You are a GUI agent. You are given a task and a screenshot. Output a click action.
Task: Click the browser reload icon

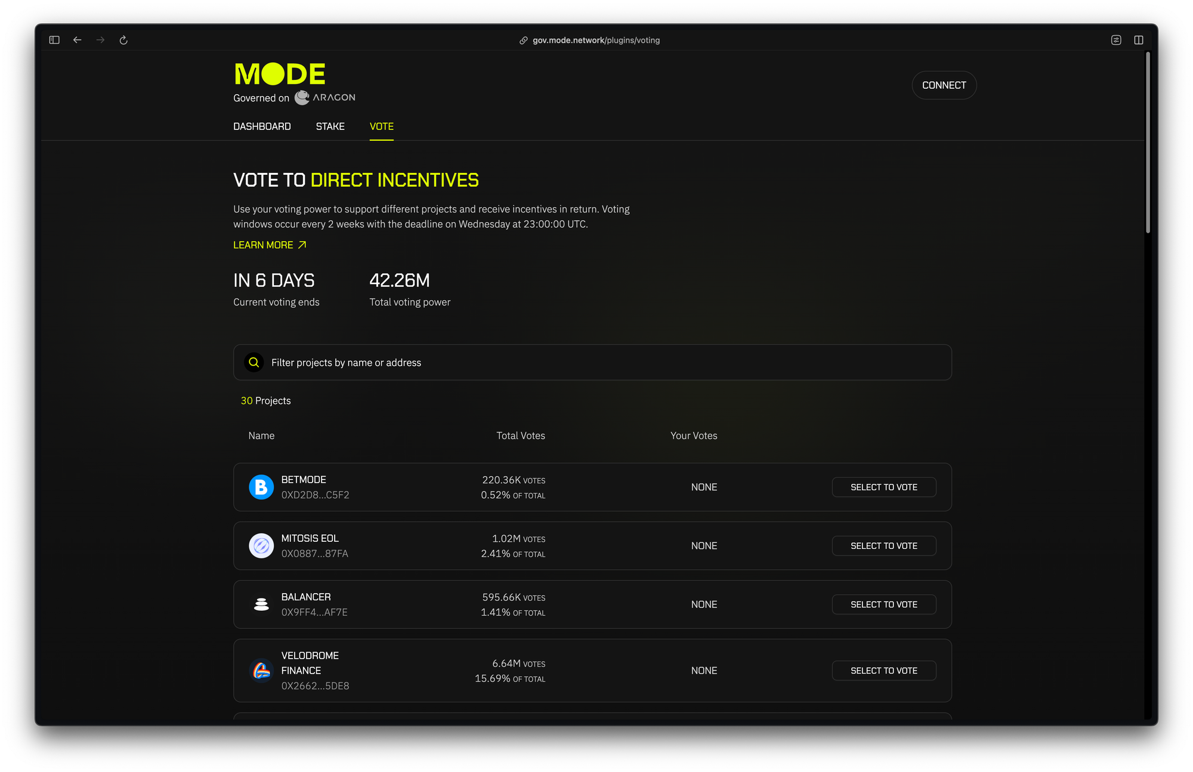123,40
